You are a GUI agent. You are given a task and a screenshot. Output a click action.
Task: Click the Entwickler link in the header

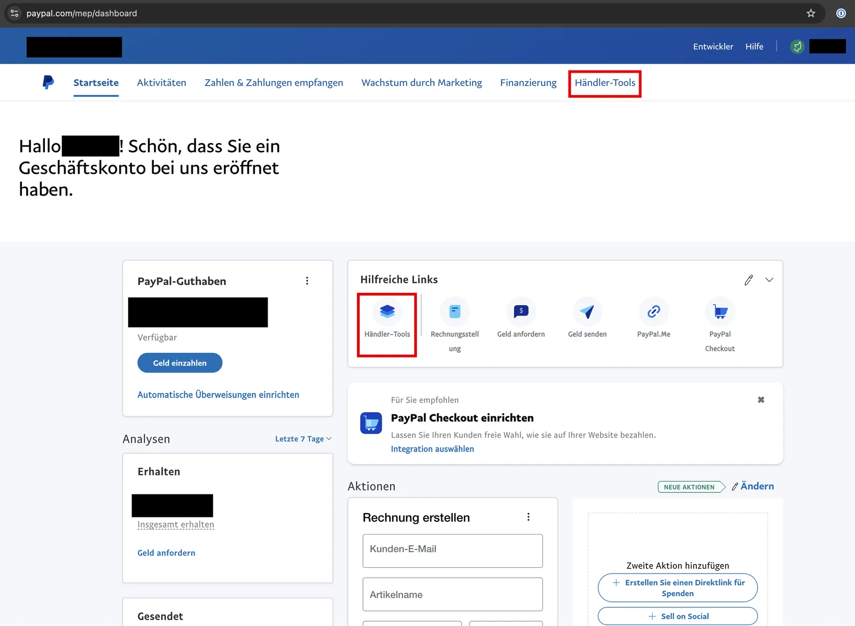[x=713, y=47]
